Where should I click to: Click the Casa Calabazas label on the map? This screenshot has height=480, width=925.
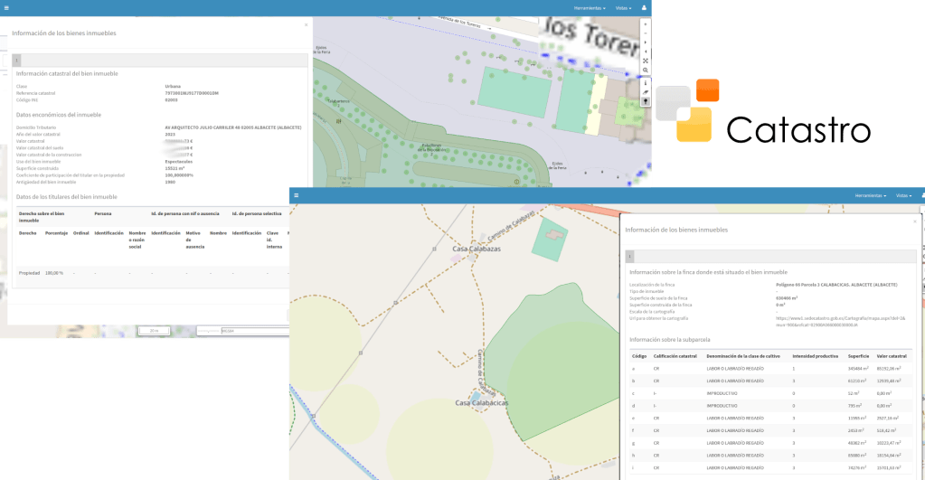[477, 249]
